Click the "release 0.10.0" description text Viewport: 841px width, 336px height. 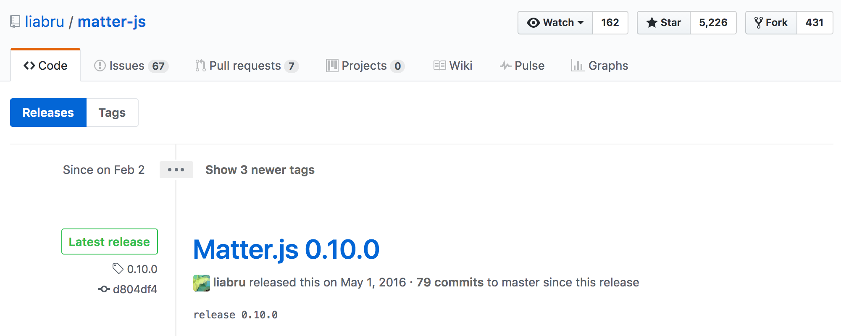point(235,315)
